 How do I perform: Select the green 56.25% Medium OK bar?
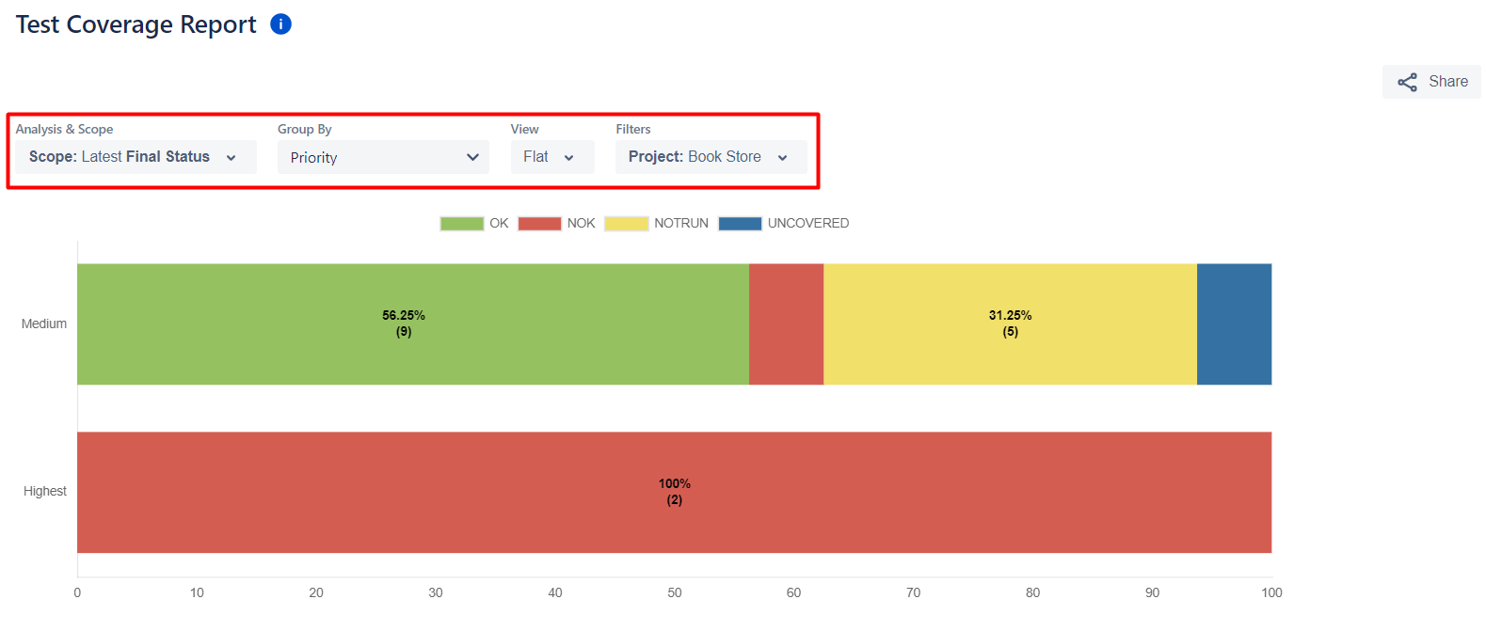point(413,324)
